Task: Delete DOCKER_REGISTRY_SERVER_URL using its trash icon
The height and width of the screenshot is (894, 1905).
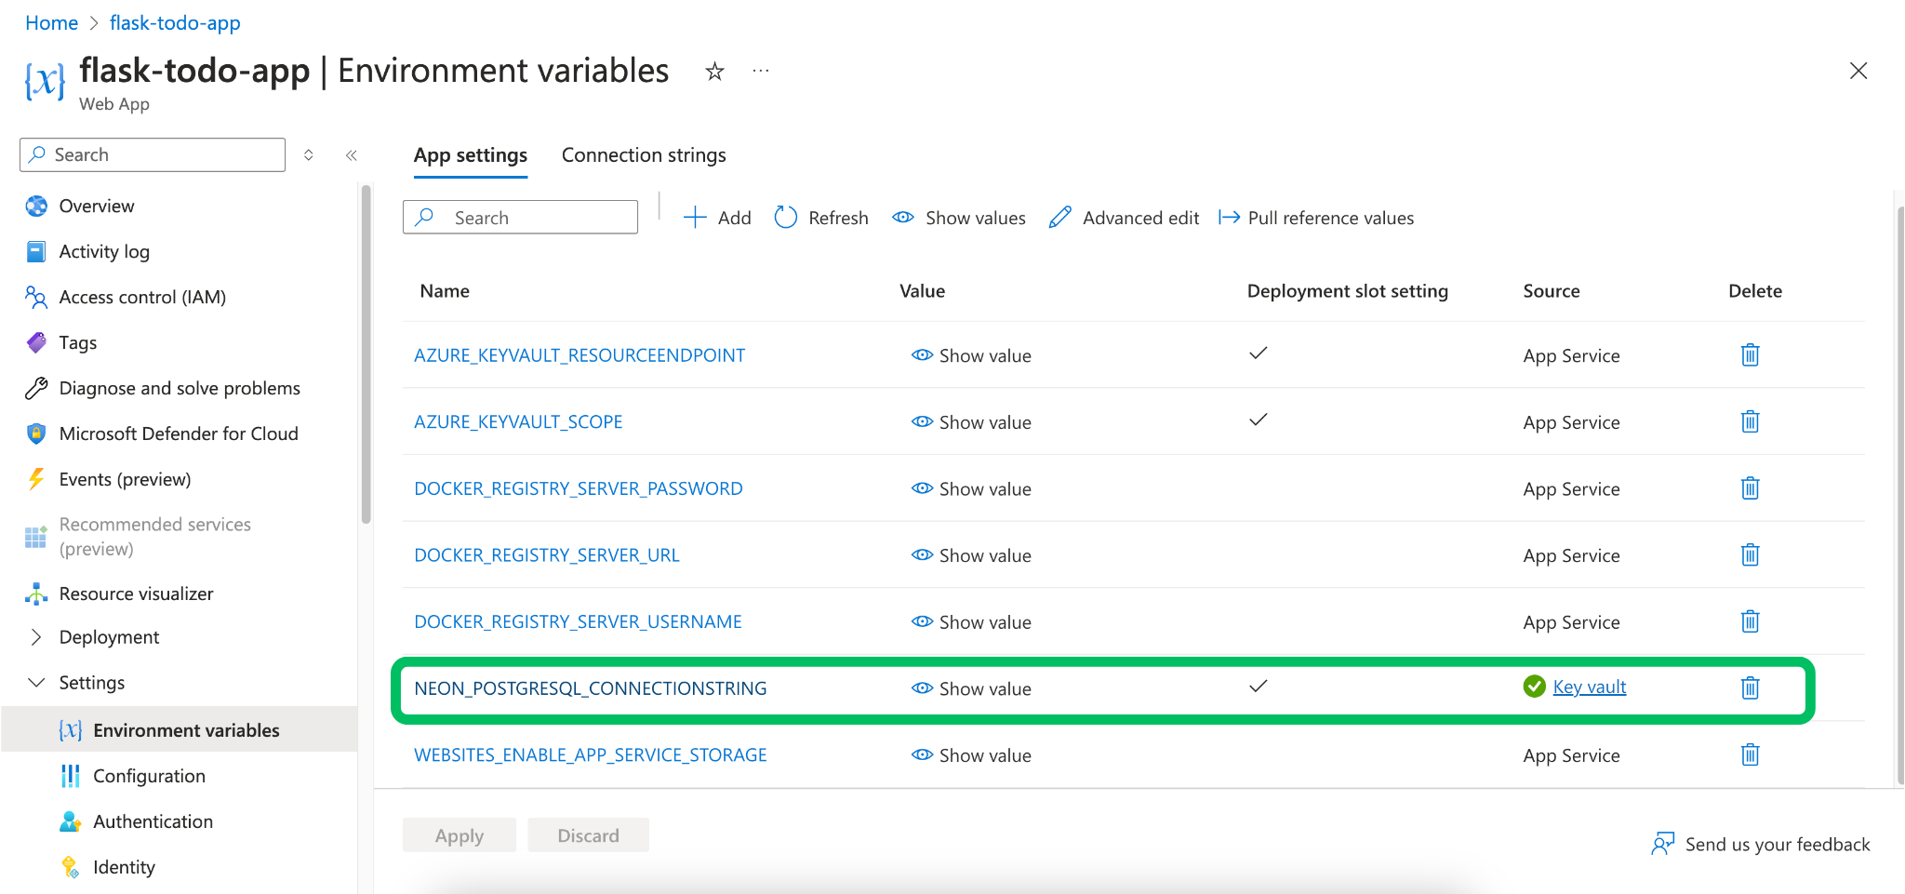Action: 1750,554
